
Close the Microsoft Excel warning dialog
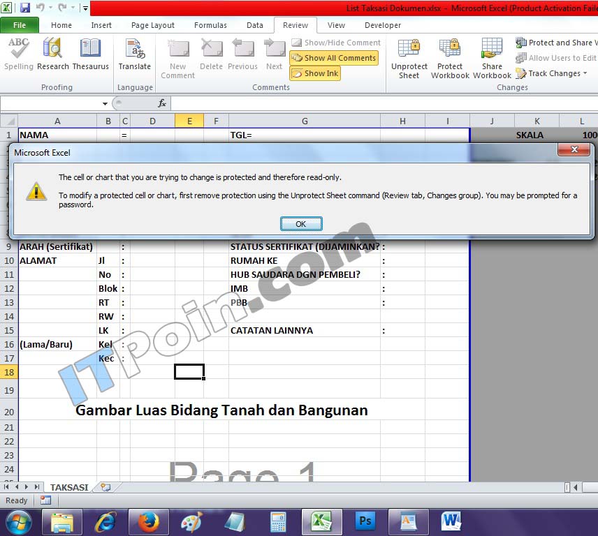(574, 149)
